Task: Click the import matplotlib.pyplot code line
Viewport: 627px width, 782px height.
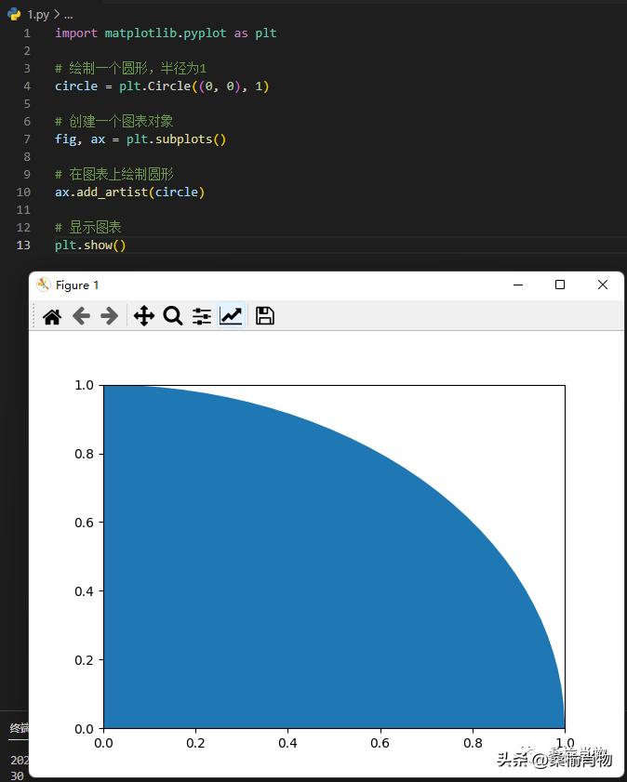Action: click(166, 33)
